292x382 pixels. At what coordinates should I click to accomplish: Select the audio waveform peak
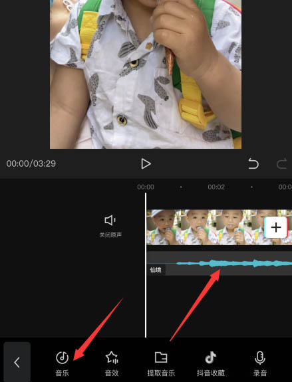pos(214,263)
